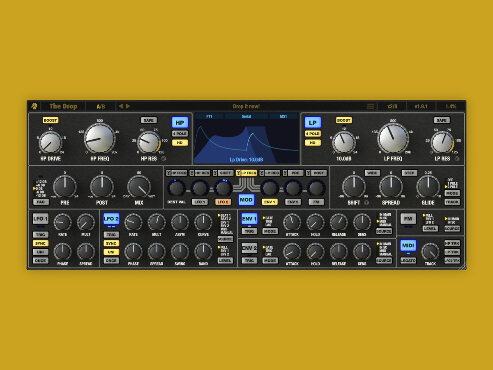Open POST destination selector arrows
Image resolution: width=493 pixels, height=370 pixels.
(x=309, y=173)
